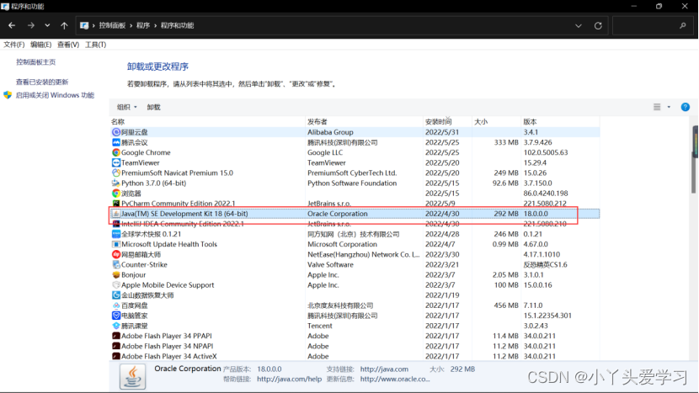
Task: Open 启用或关闭 Windows 功能 link
Action: tap(55, 95)
